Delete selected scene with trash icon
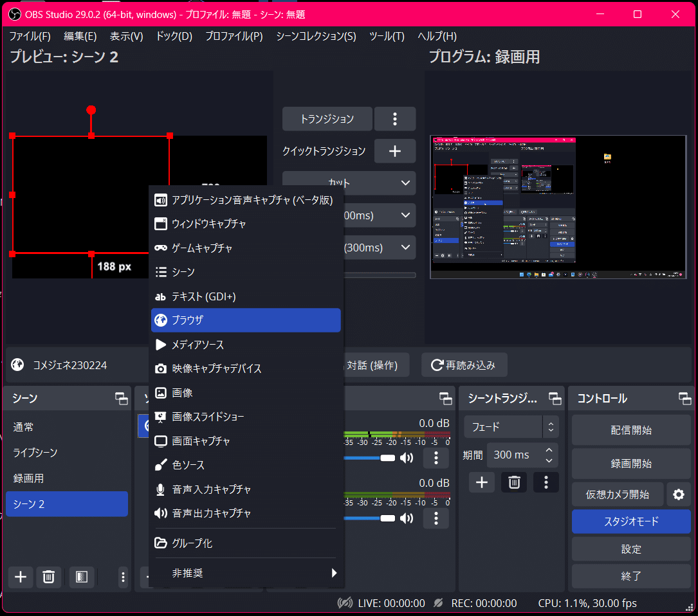Viewport: 698px width, 616px height. tap(48, 577)
